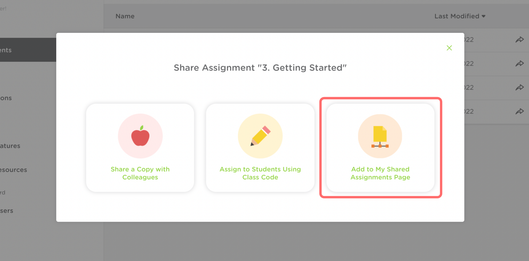Click the share arrow in the third row
The image size is (529, 261).
[x=519, y=87]
